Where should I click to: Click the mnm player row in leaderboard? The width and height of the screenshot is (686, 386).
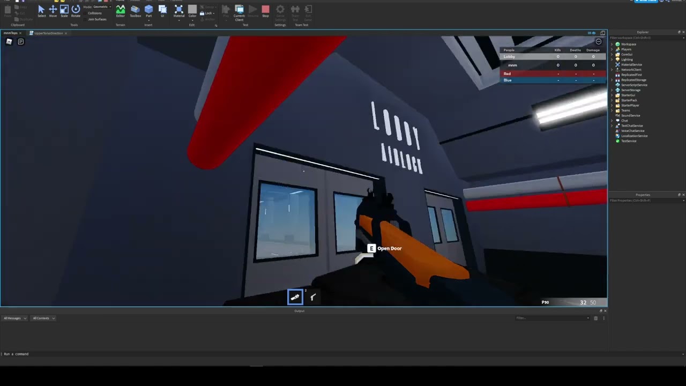(553, 65)
